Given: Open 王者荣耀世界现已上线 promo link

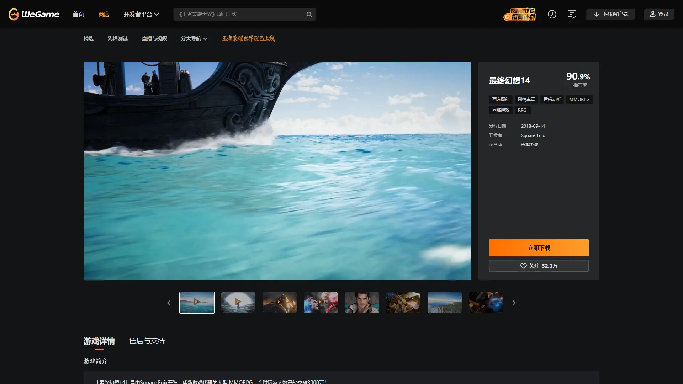Looking at the screenshot, I should pos(248,38).
